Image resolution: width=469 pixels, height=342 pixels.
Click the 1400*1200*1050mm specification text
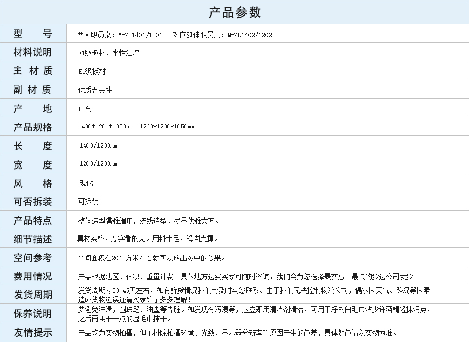tap(105, 127)
